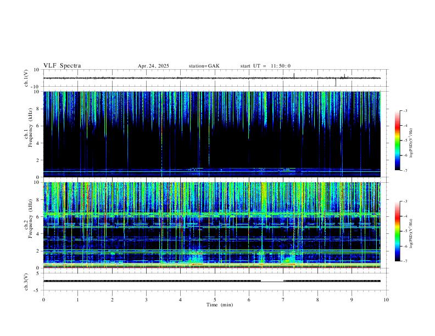This screenshot has width=435, height=336.
Task: Click the ch.1 spectrogram color bar
Action: pyautogui.click(x=397, y=141)
